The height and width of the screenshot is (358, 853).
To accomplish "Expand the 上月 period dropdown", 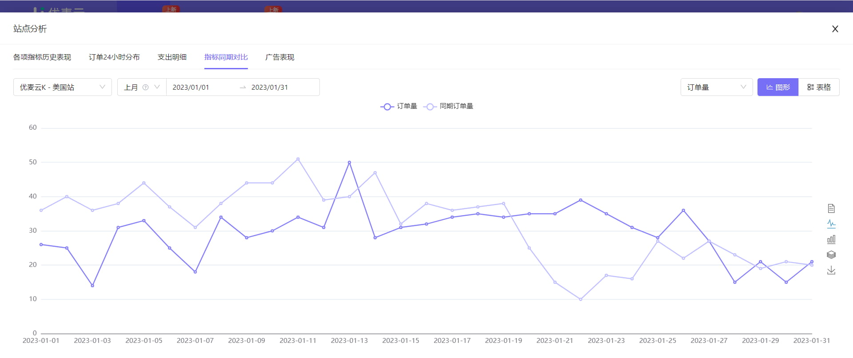I will tap(142, 87).
